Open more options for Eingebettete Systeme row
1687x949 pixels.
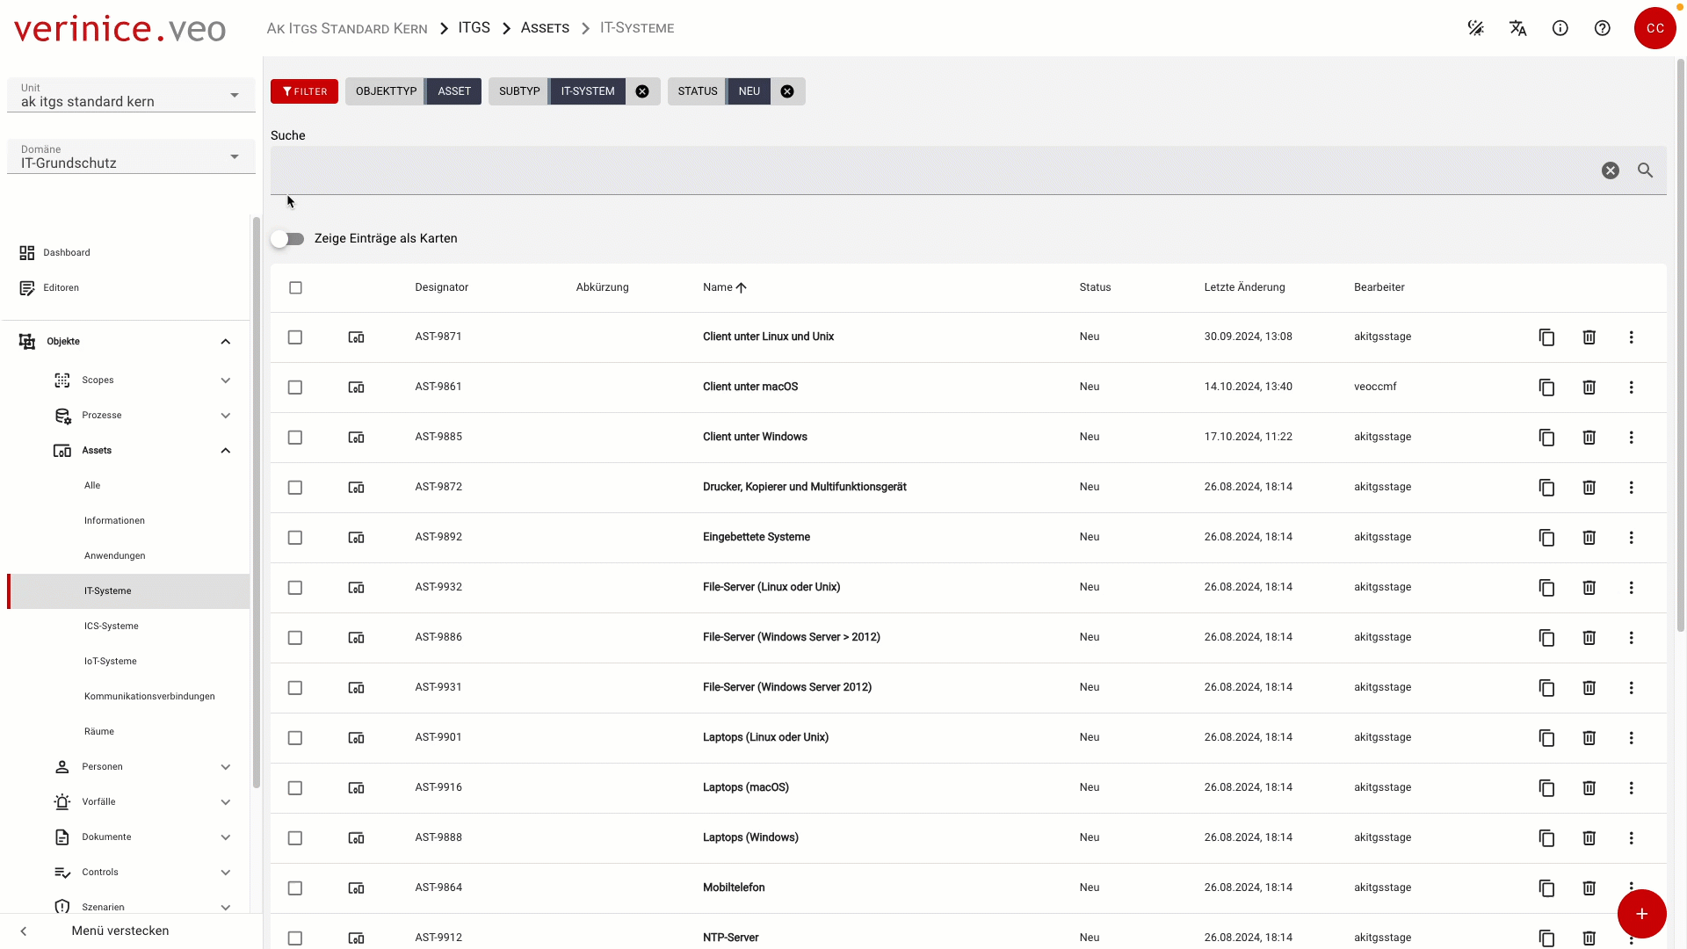pyautogui.click(x=1631, y=538)
